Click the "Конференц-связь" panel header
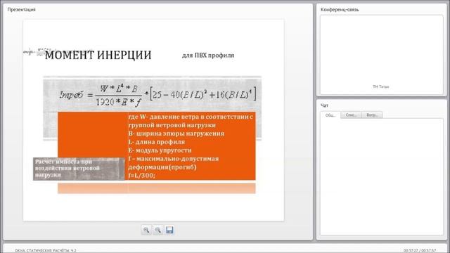Image resolution: width=450 pixels, height=253 pixels. coord(340,9)
